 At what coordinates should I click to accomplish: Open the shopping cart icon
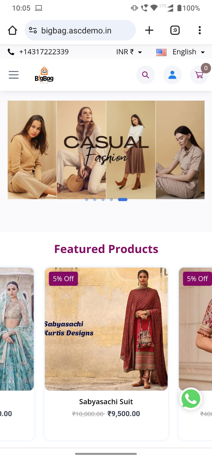click(199, 75)
